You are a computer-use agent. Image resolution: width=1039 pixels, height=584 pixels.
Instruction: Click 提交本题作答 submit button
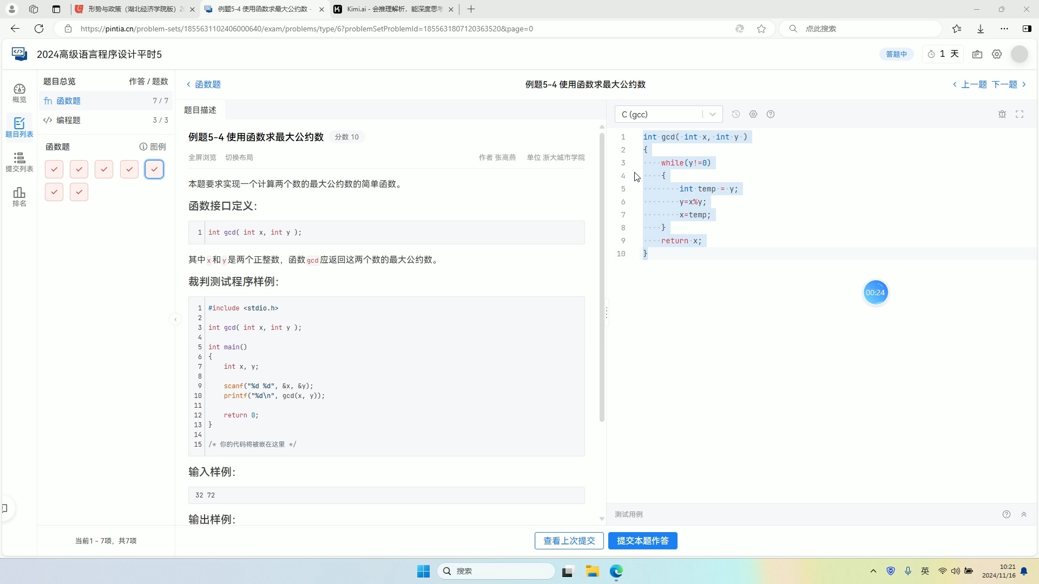[x=643, y=541]
